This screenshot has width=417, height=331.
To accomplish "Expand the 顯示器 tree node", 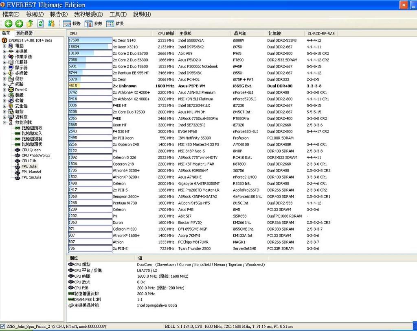I will tap(4, 68).
